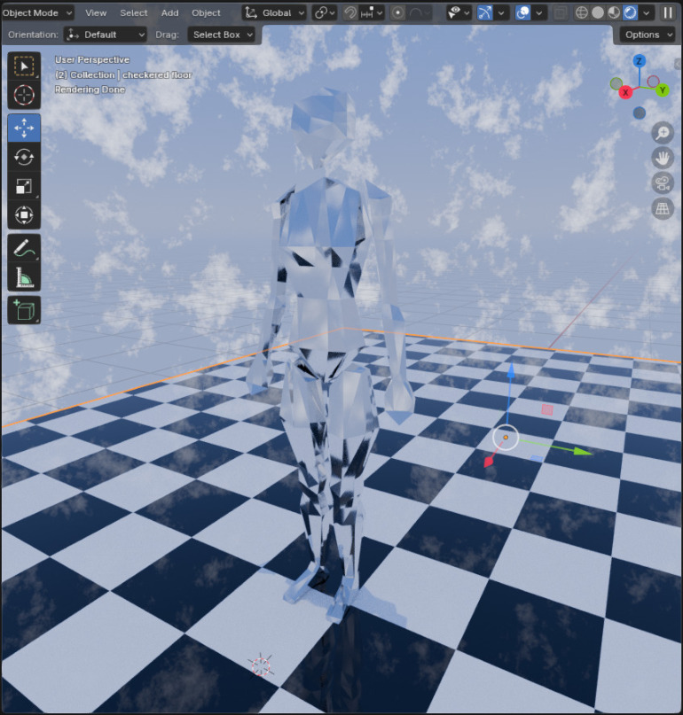The width and height of the screenshot is (683, 715).
Task: Toggle camera view with camera icon
Action: coord(663,183)
